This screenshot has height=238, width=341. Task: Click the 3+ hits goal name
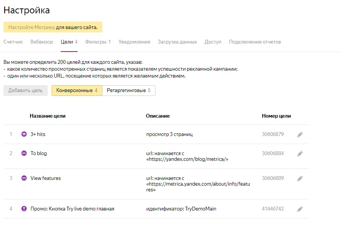pos(38,134)
